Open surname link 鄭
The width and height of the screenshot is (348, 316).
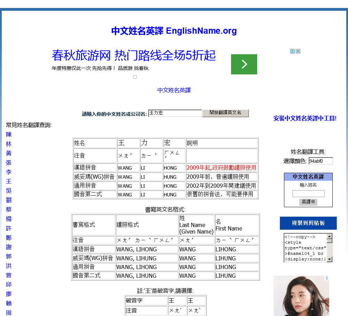coord(9,237)
